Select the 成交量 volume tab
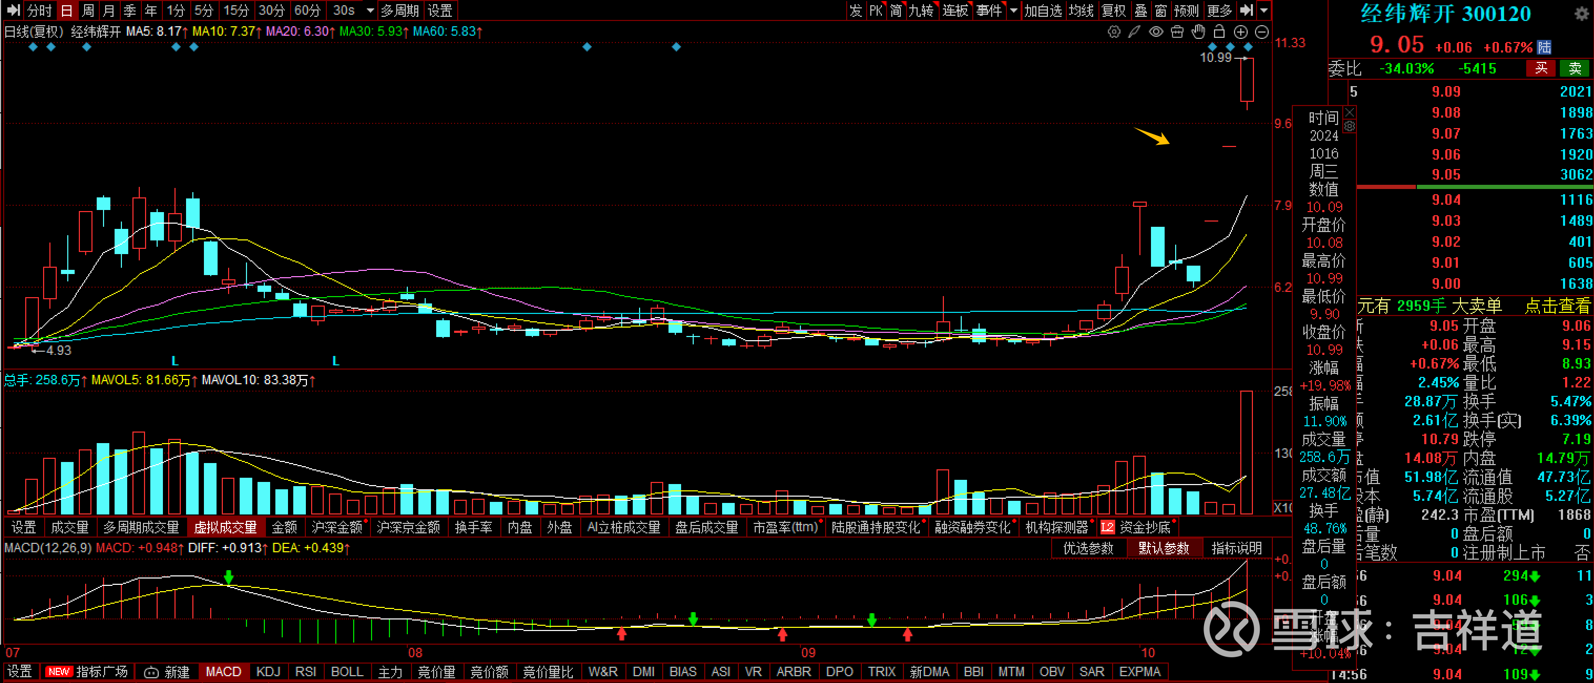Image resolution: width=1594 pixels, height=683 pixels. (69, 527)
